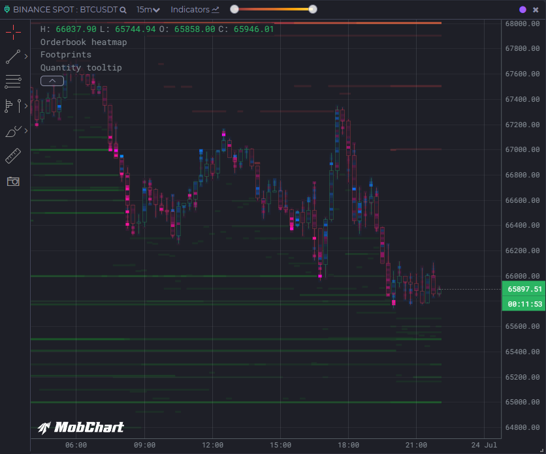Select the ruler measurement tool
The image size is (546, 454).
click(x=13, y=156)
